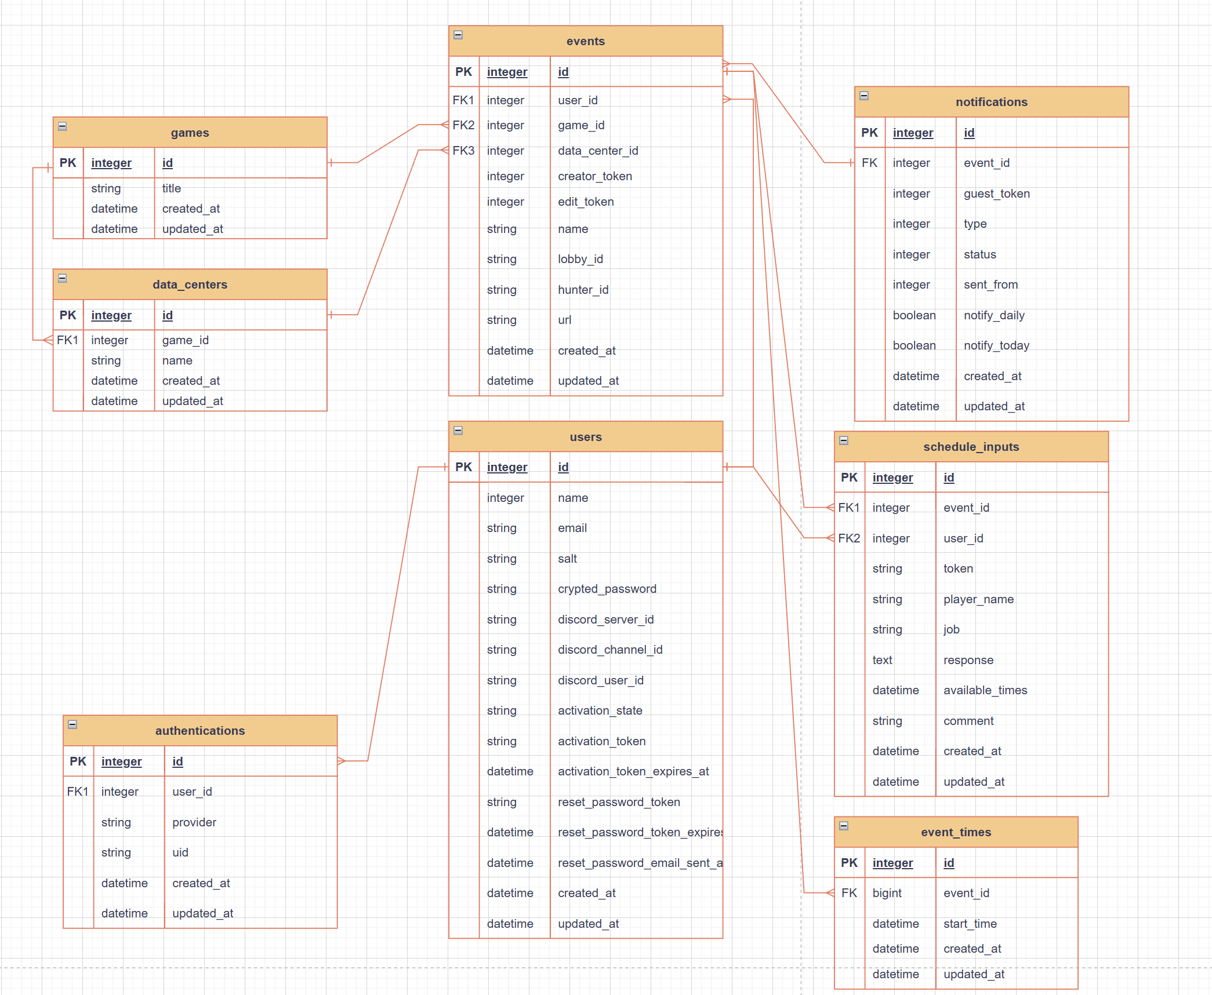Collapse the games table
The image size is (1212, 995).
click(63, 126)
